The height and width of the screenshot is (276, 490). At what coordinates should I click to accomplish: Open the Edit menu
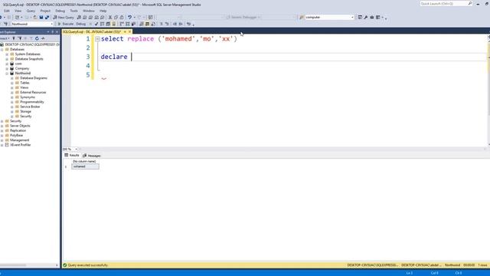[x=7, y=11]
